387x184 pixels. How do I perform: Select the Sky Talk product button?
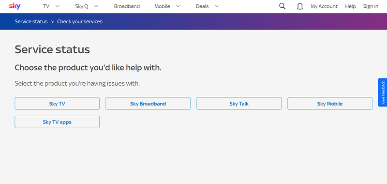(x=239, y=104)
